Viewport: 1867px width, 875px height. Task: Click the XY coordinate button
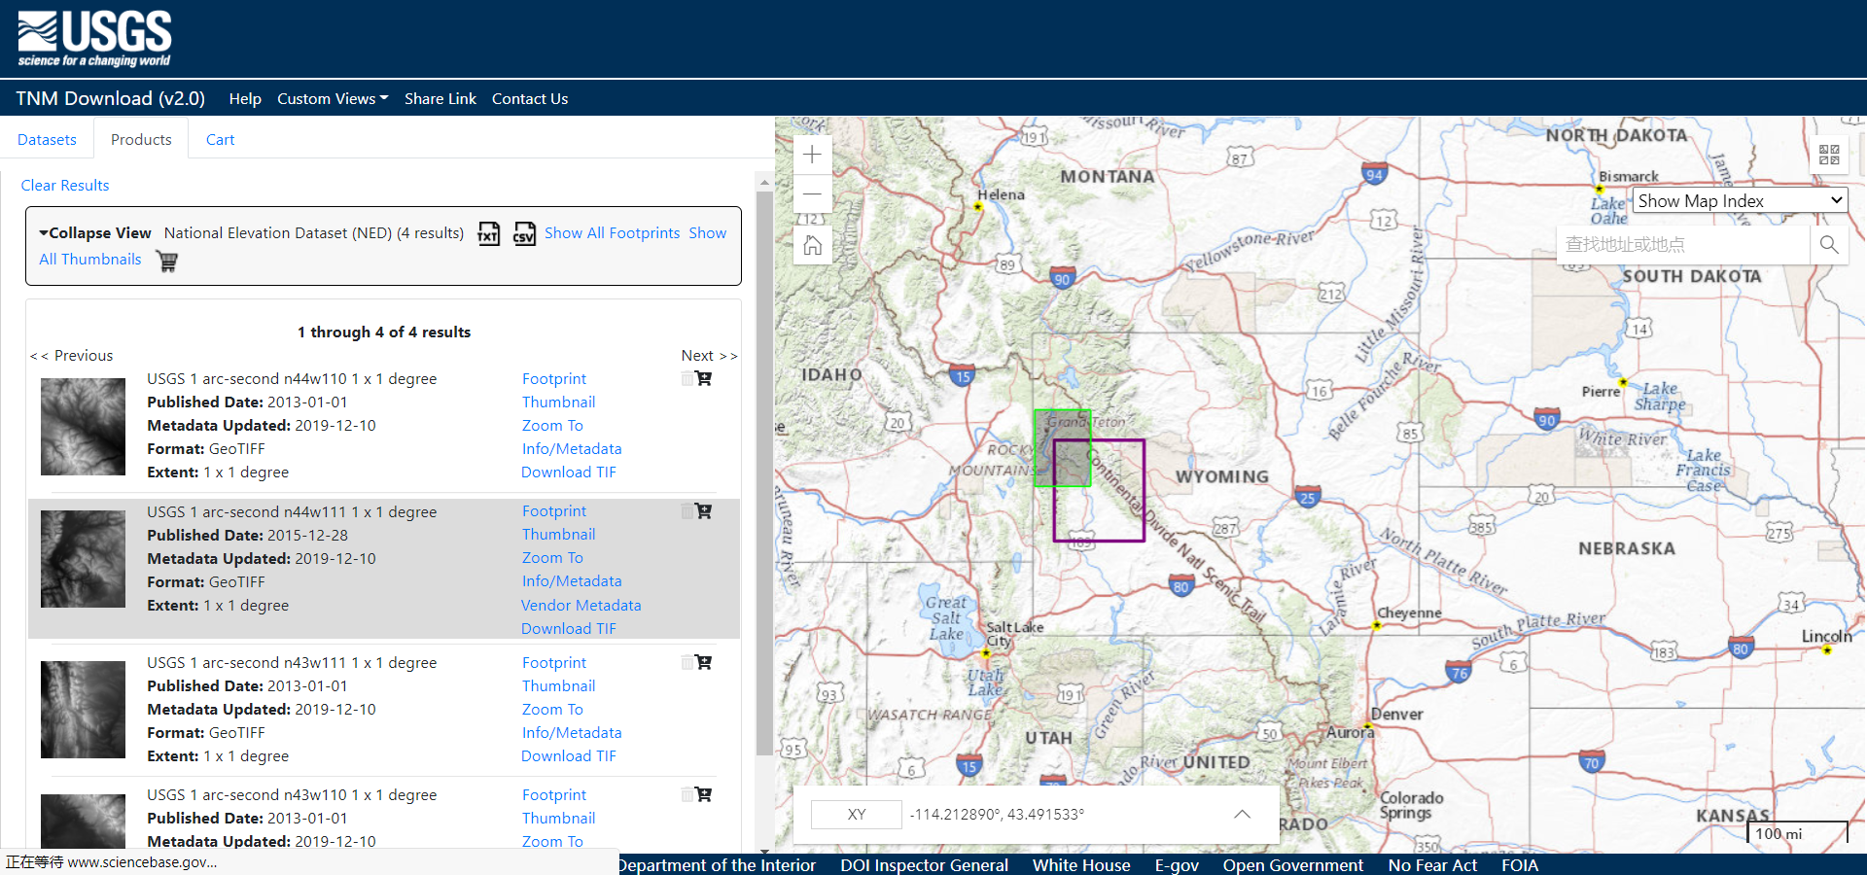pos(857,814)
